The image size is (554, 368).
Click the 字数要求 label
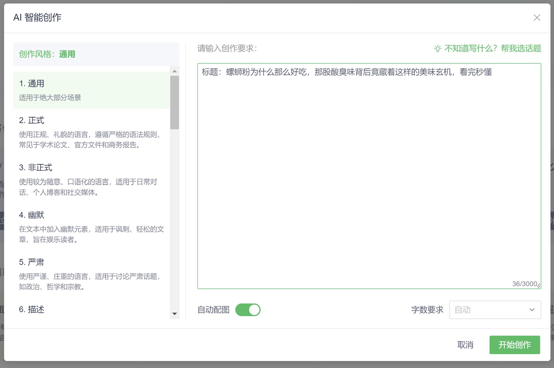pos(427,310)
